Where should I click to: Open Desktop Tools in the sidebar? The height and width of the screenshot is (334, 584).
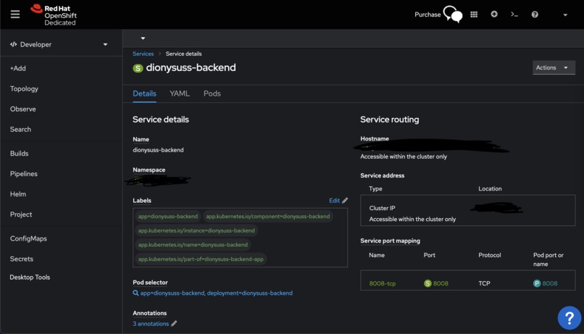[x=30, y=277]
